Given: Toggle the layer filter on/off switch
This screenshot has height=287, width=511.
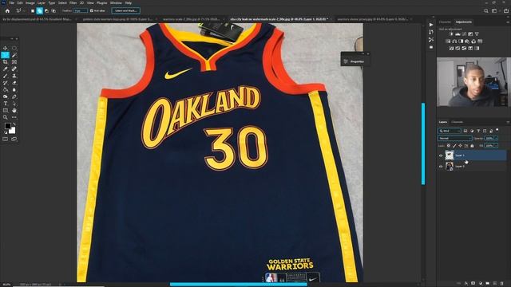Looking at the screenshot, I should [x=497, y=130].
